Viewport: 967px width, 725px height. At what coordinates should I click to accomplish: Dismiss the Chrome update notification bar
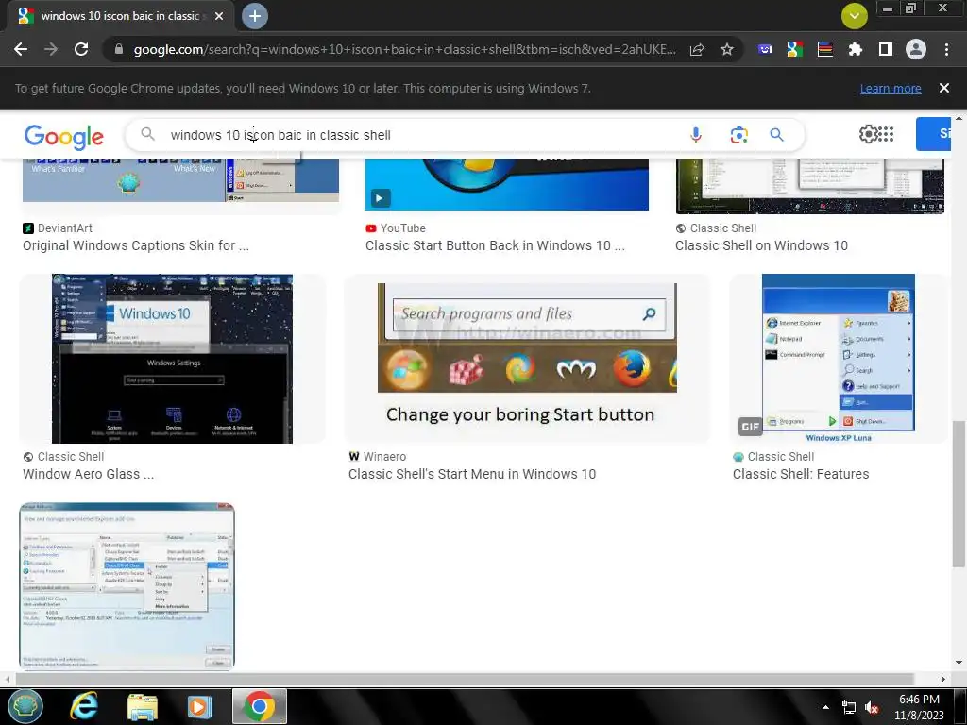[944, 88]
